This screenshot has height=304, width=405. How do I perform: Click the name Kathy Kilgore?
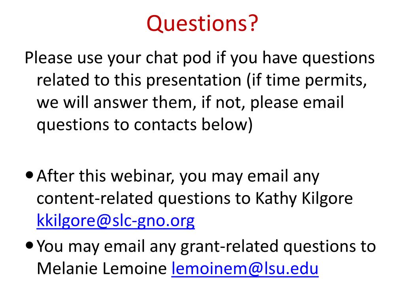[x=304, y=199]
